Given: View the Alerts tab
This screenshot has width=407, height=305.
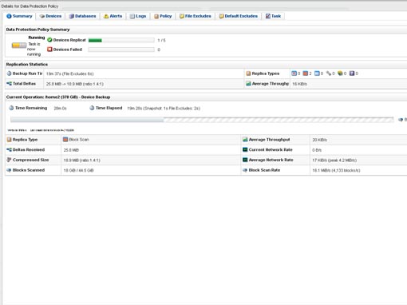Looking at the screenshot, I should pyautogui.click(x=113, y=16).
